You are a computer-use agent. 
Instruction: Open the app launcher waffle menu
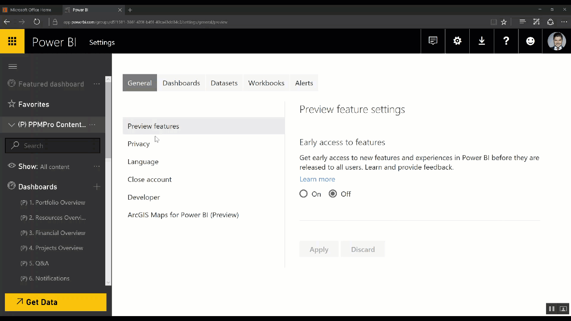pyautogui.click(x=12, y=41)
